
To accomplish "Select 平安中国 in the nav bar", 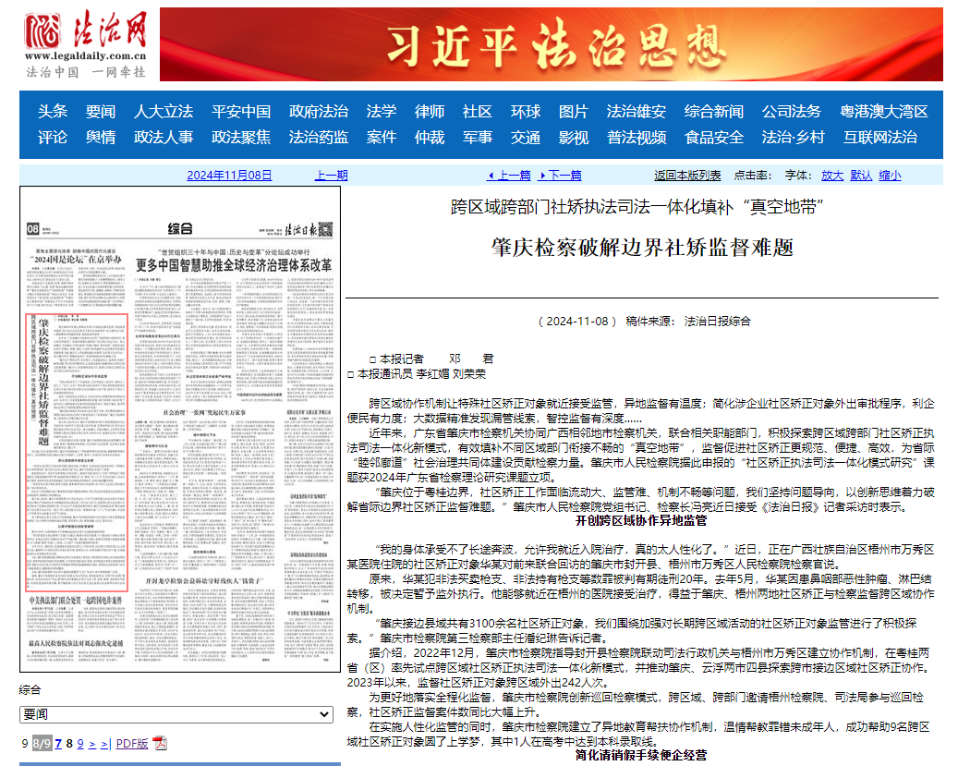I will (x=241, y=111).
